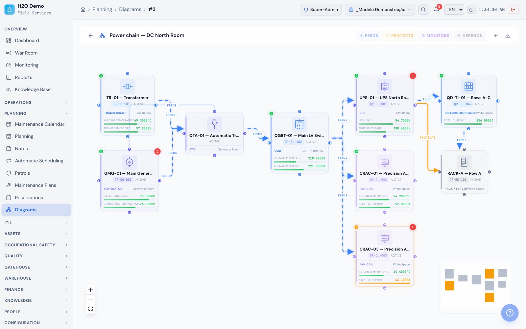Open Monitoring in the sidebar
This screenshot has height=329, width=526.
coord(36,65)
